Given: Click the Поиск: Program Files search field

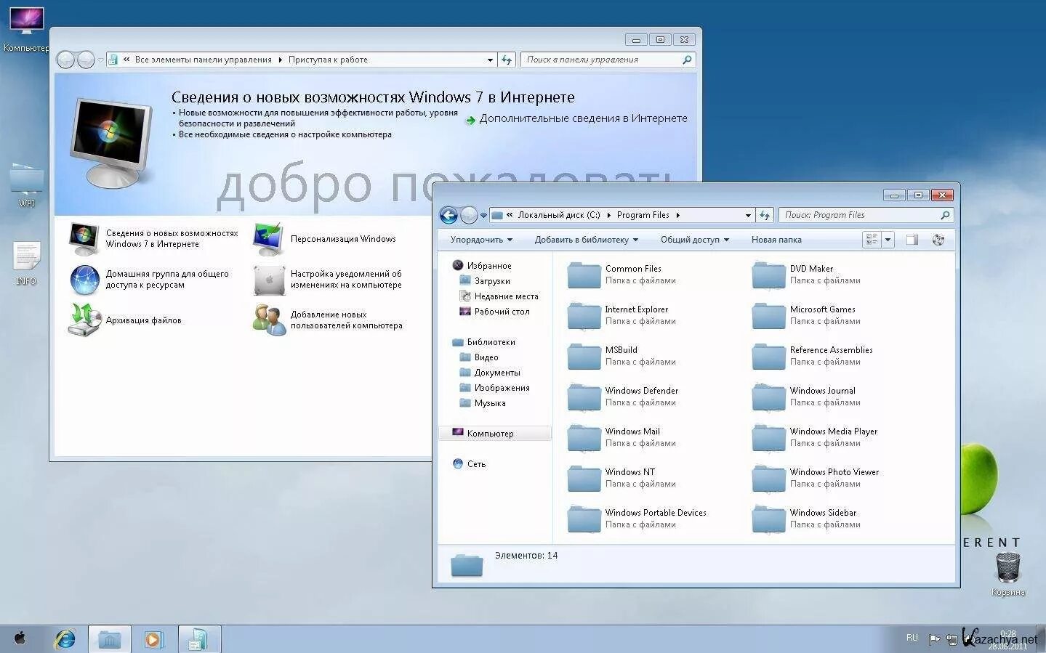Looking at the screenshot, I should click(x=865, y=215).
